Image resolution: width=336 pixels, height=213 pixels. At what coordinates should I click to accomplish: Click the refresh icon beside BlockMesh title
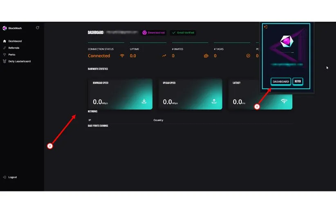click(x=38, y=28)
